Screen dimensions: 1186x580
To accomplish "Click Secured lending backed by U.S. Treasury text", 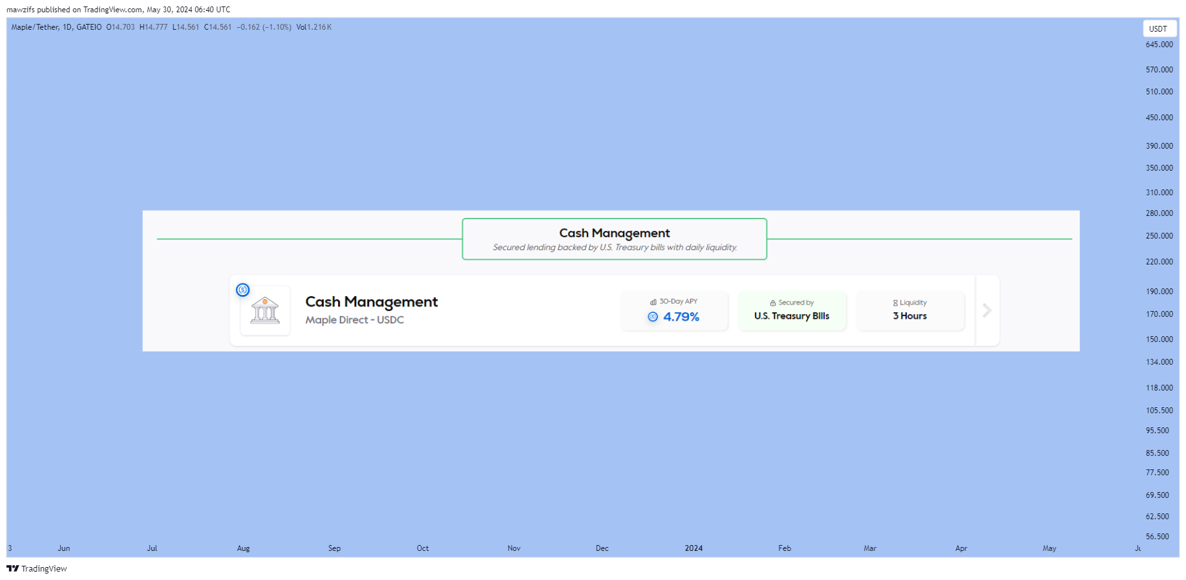I will coord(615,248).
